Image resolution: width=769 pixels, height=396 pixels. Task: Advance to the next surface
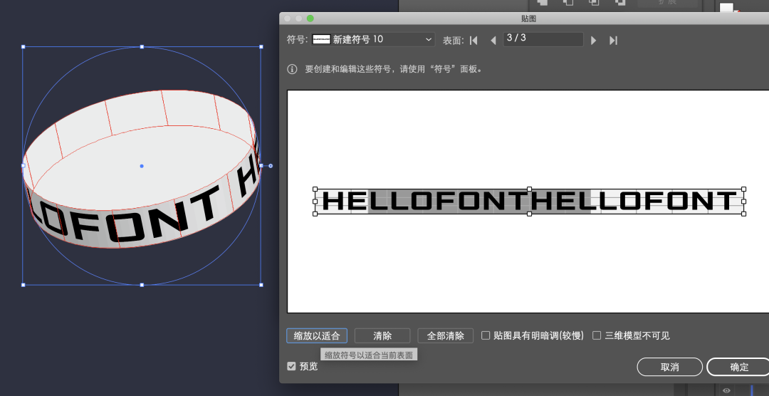click(x=594, y=41)
